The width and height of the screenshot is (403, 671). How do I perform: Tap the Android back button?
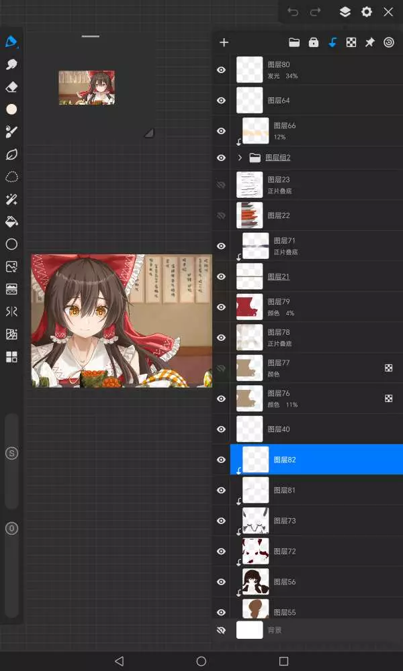(120, 661)
